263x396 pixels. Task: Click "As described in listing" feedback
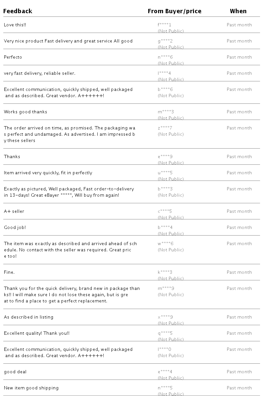click(x=29, y=317)
